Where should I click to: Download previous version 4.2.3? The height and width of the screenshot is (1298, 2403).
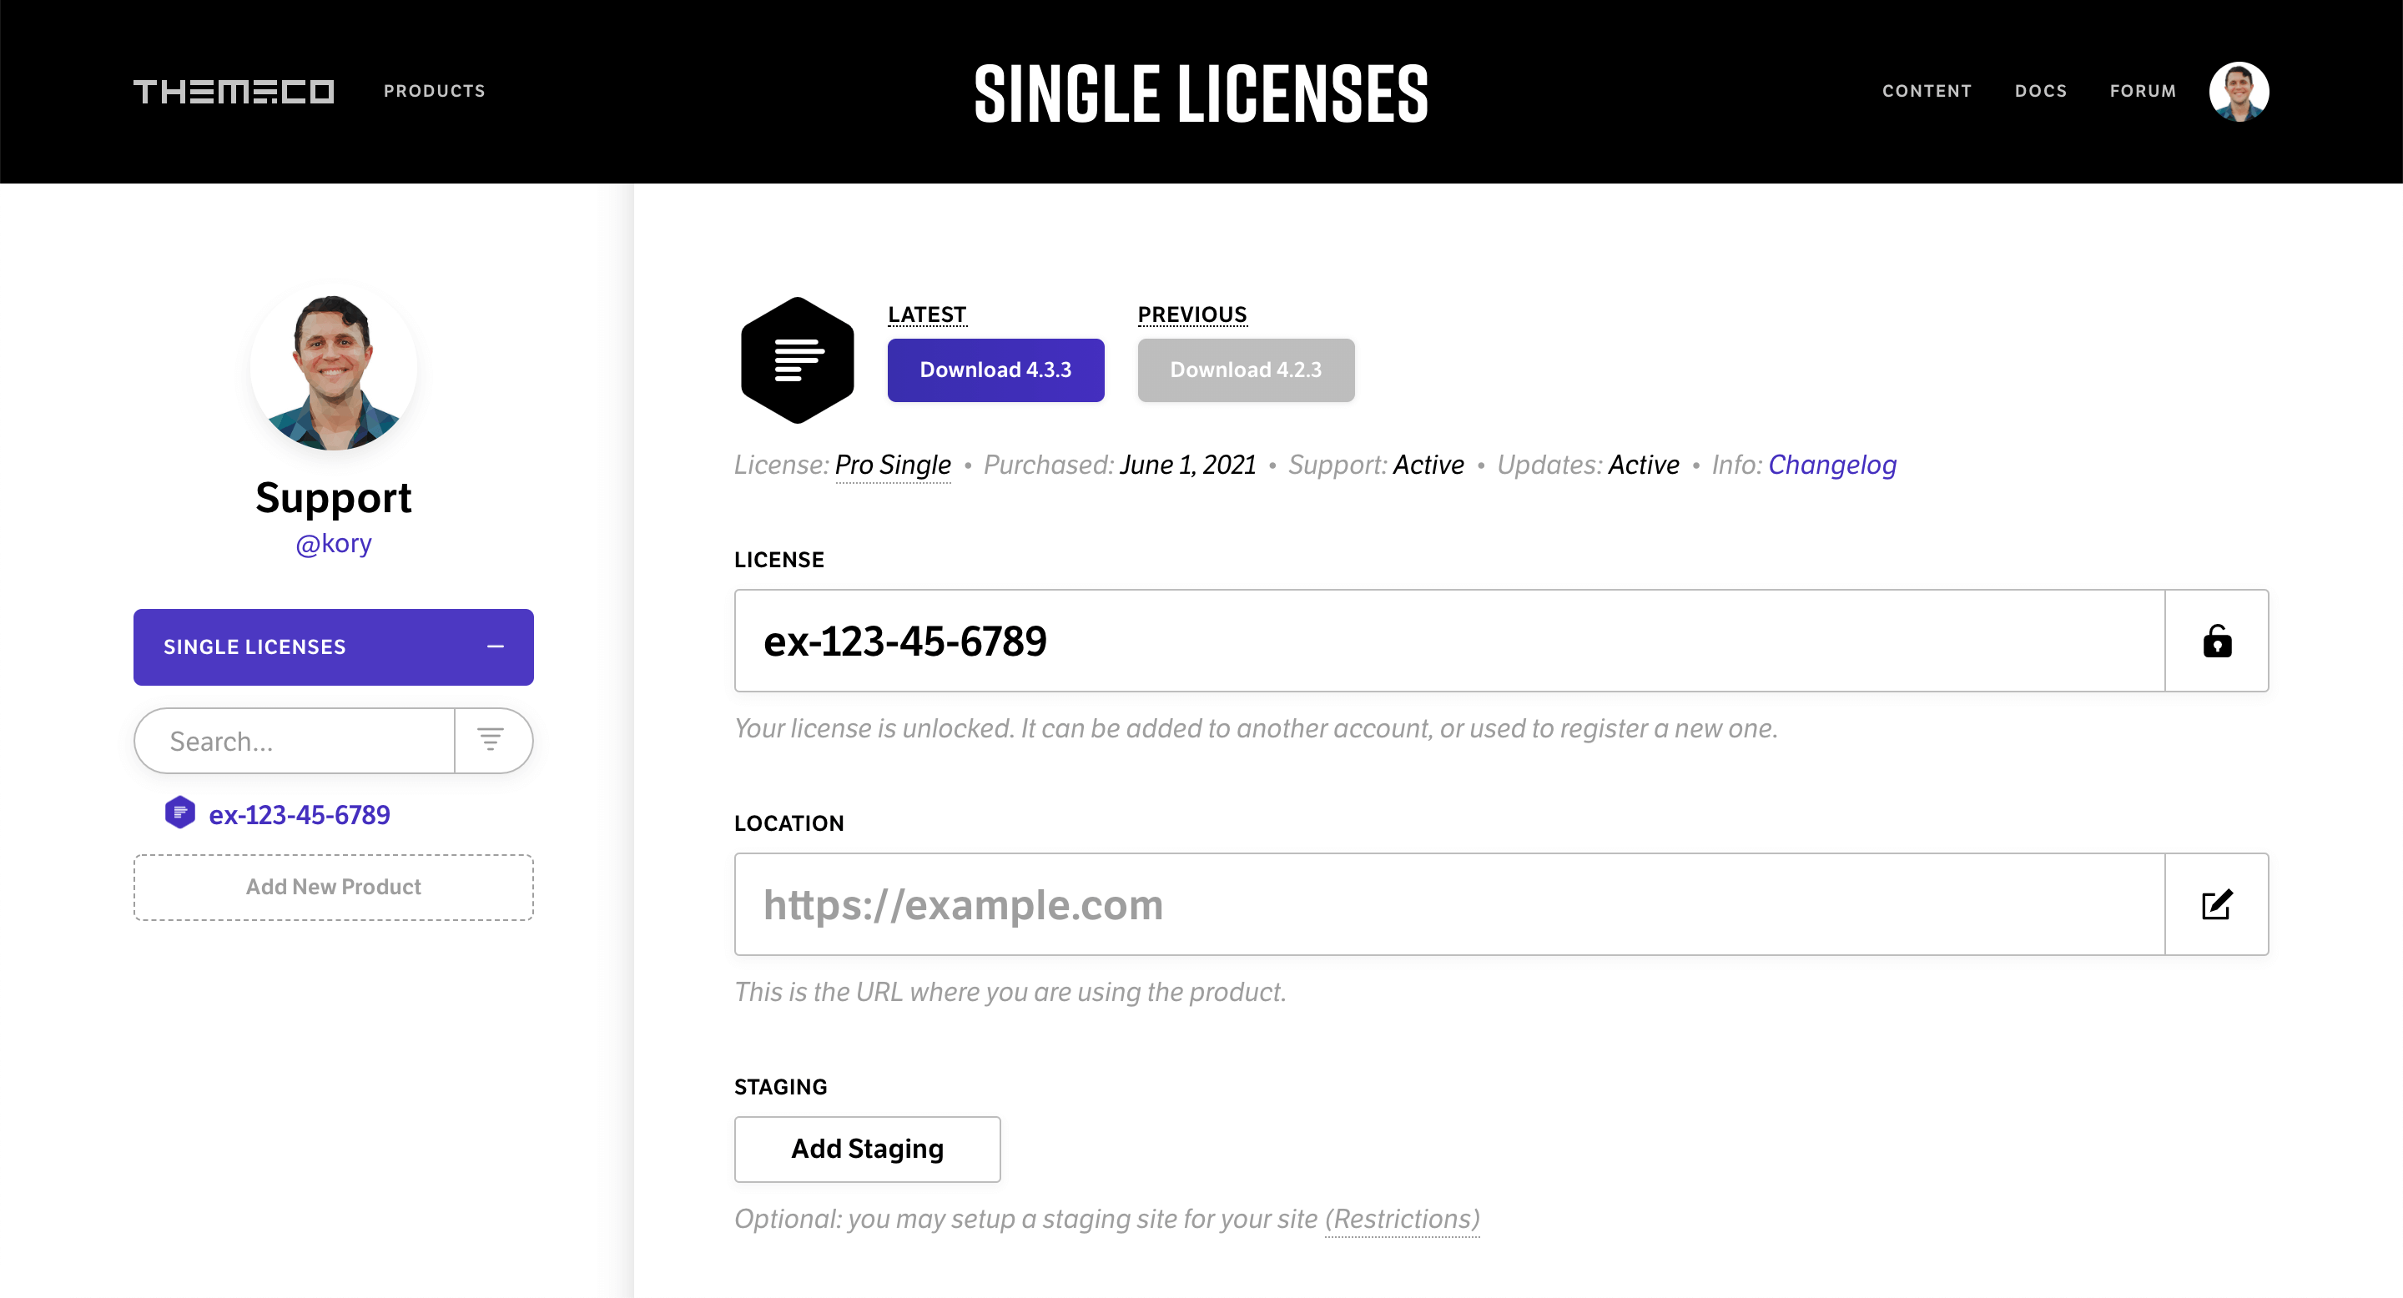[x=1246, y=370]
